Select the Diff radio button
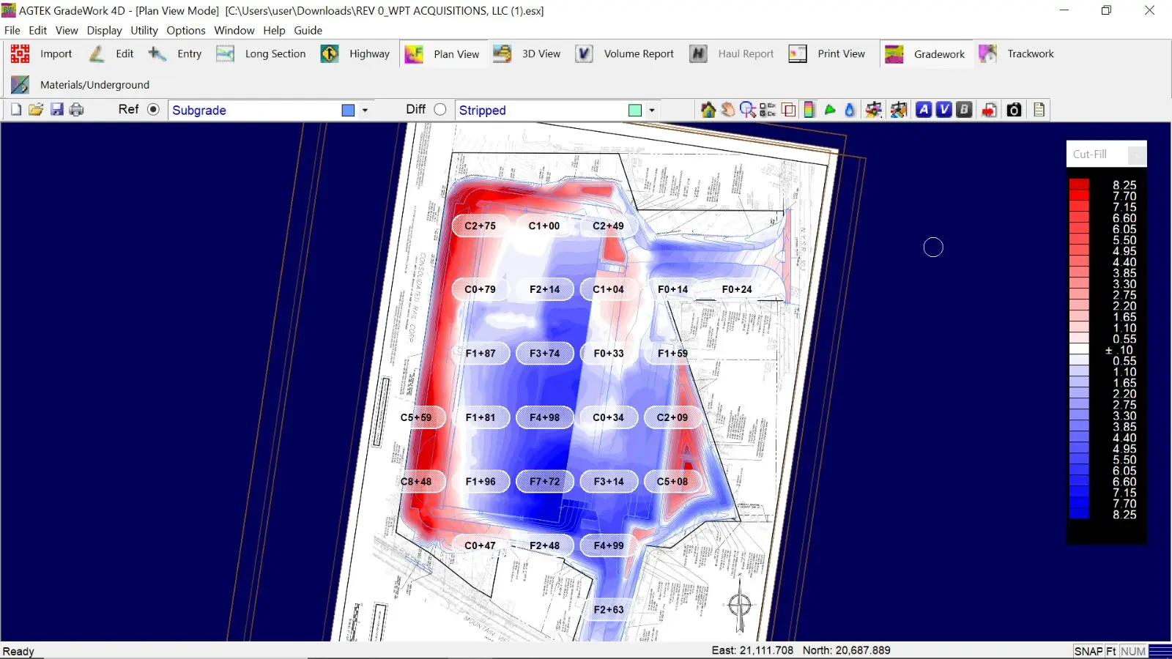The image size is (1172, 659). tap(440, 110)
